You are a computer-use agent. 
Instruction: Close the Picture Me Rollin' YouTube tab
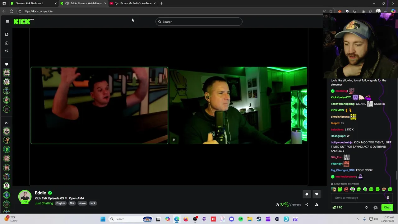pyautogui.click(x=155, y=3)
